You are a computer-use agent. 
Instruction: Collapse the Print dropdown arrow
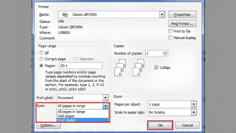[106, 106]
